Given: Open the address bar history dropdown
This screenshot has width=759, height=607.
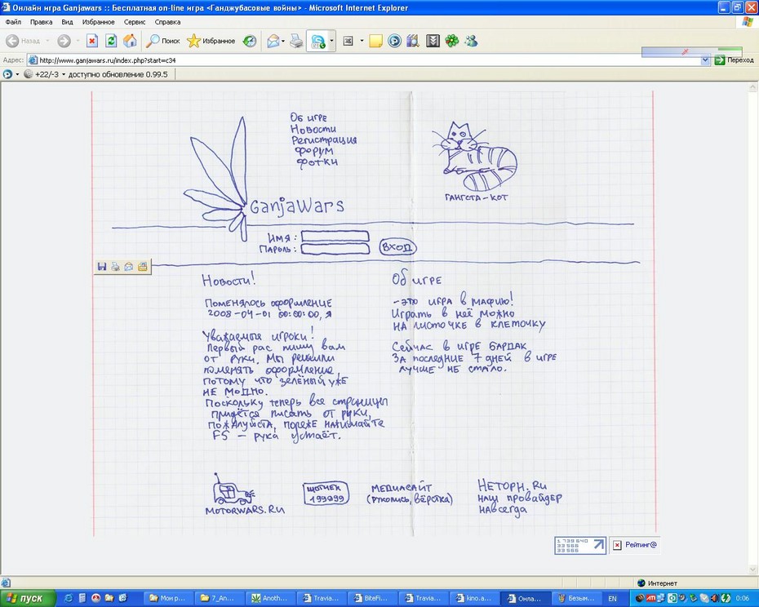Looking at the screenshot, I should coord(705,60).
